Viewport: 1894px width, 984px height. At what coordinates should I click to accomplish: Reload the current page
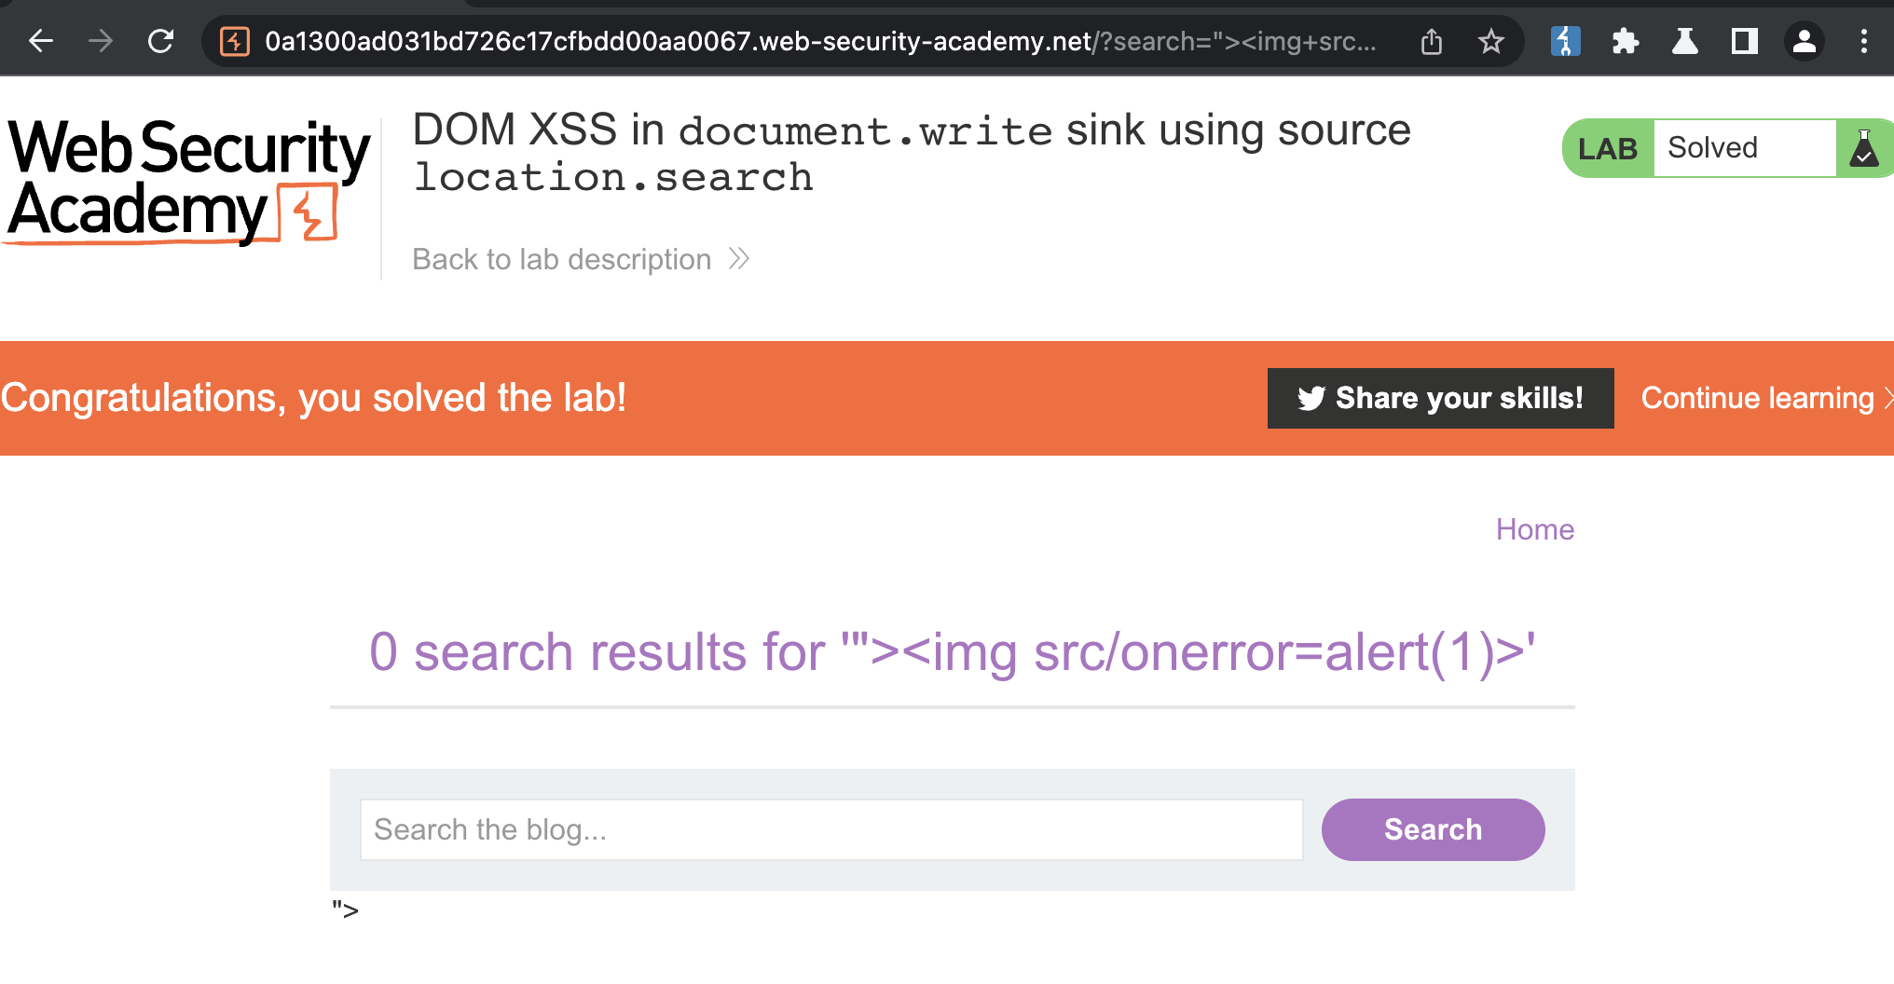tap(161, 41)
